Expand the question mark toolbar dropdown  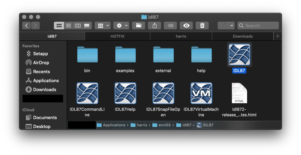226,26
